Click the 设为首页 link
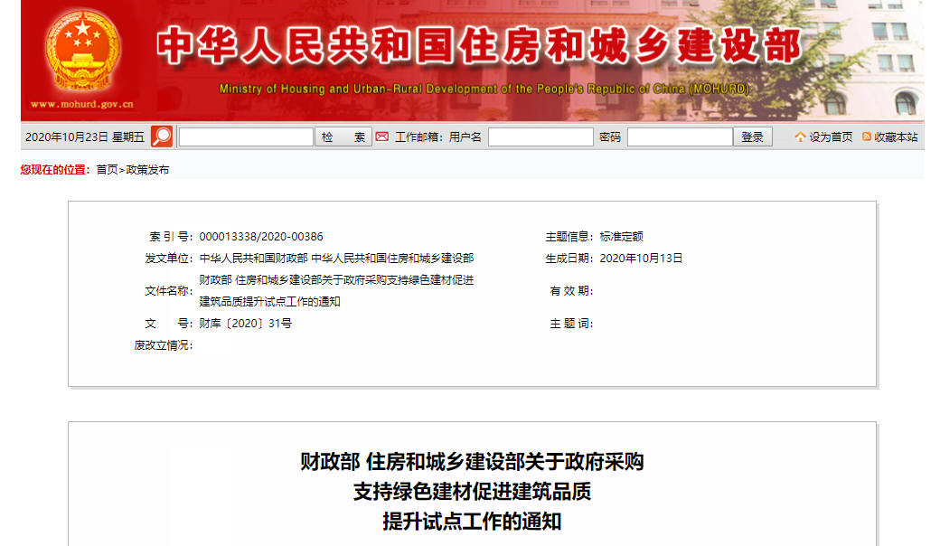Image resolution: width=940 pixels, height=546 pixels. 831,136
